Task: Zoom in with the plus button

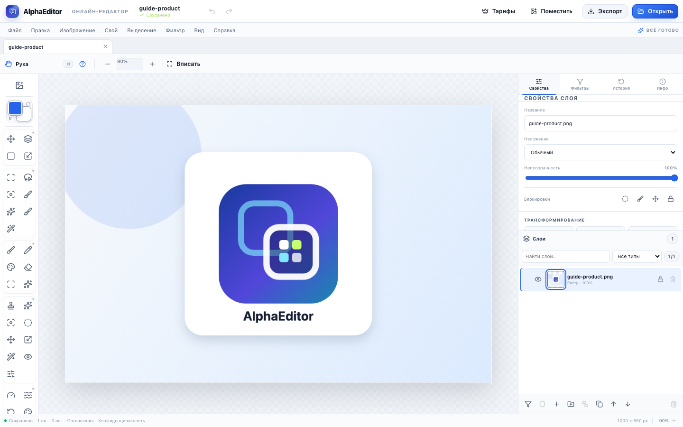Action: coord(152,64)
